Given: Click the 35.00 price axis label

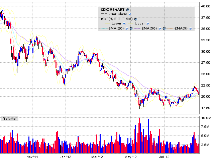Looking at the screenshot, I should tap(206, 29).
